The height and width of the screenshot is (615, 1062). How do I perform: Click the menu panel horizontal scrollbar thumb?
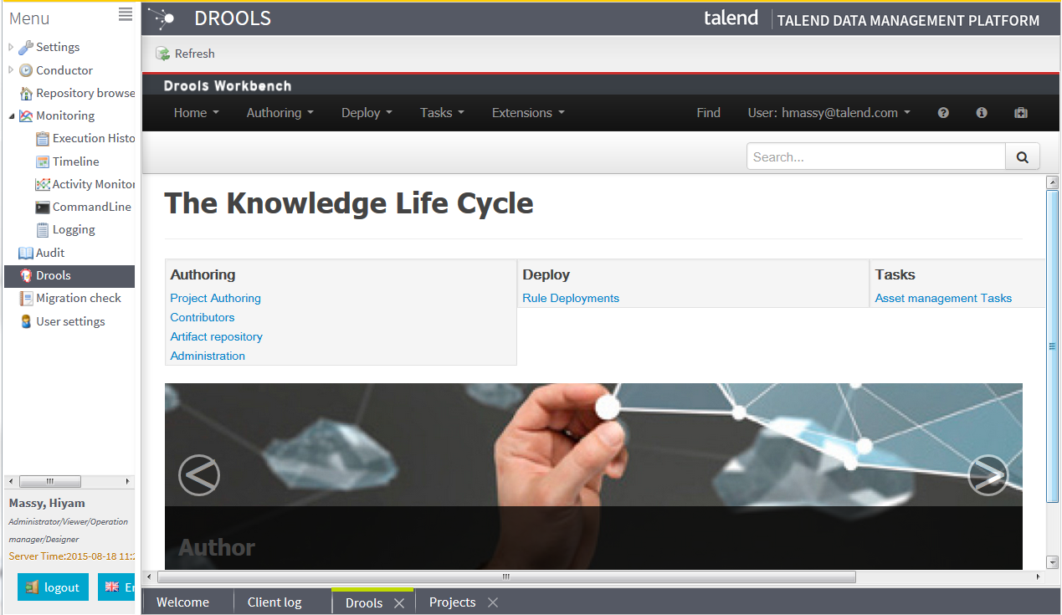pos(50,481)
